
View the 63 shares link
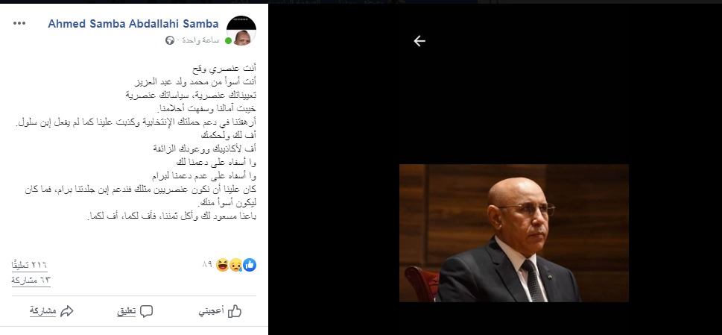[31, 281]
